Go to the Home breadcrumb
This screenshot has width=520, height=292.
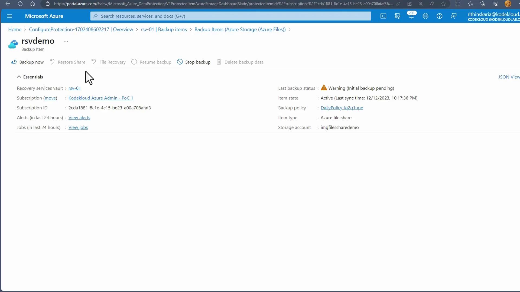click(15, 29)
